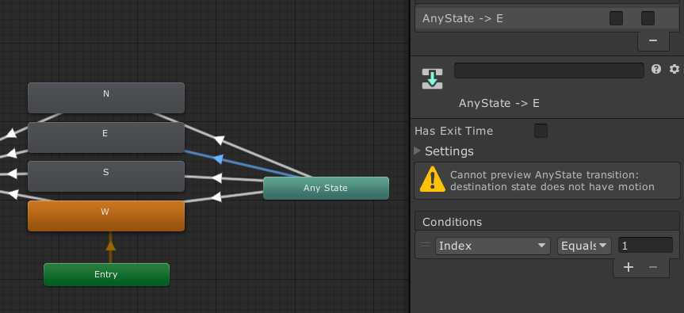
Task: Select the orange W default state
Action: (x=106, y=216)
